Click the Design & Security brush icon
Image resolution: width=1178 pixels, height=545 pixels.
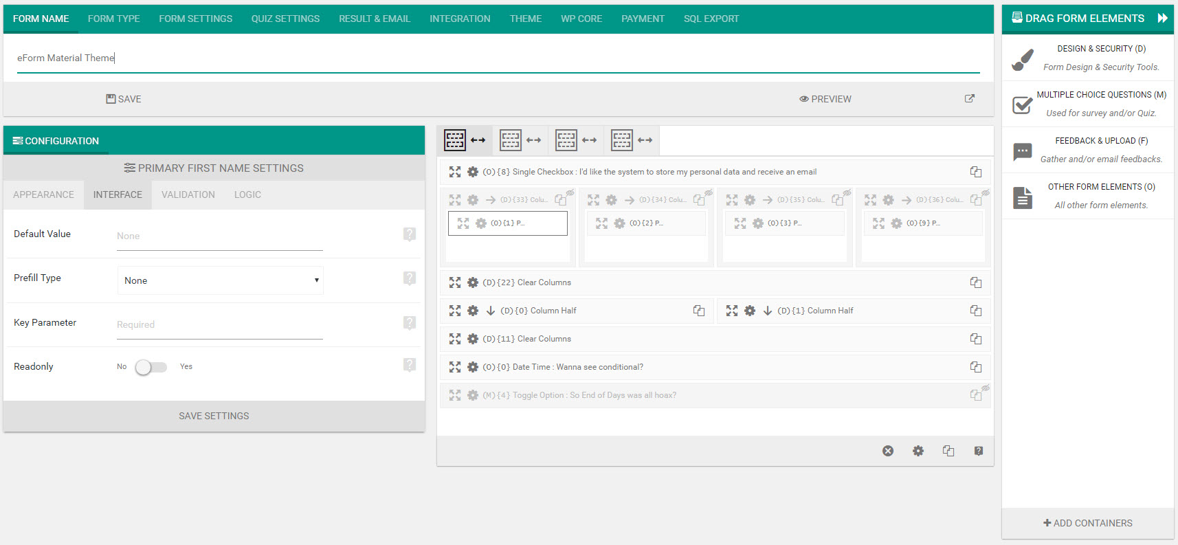(x=1022, y=59)
